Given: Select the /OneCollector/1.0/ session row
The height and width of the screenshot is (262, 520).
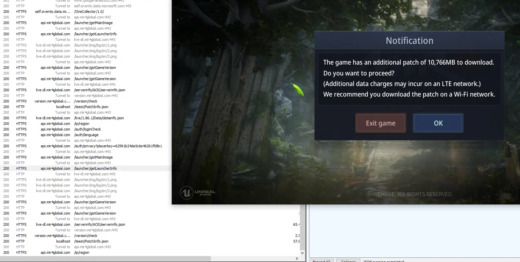Looking at the screenshot, I should pyautogui.click(x=86, y=12).
